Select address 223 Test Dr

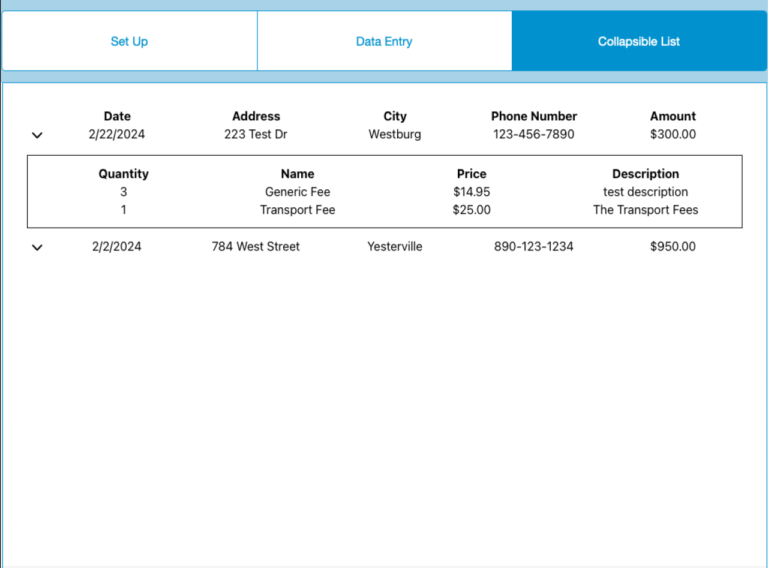[x=256, y=134]
